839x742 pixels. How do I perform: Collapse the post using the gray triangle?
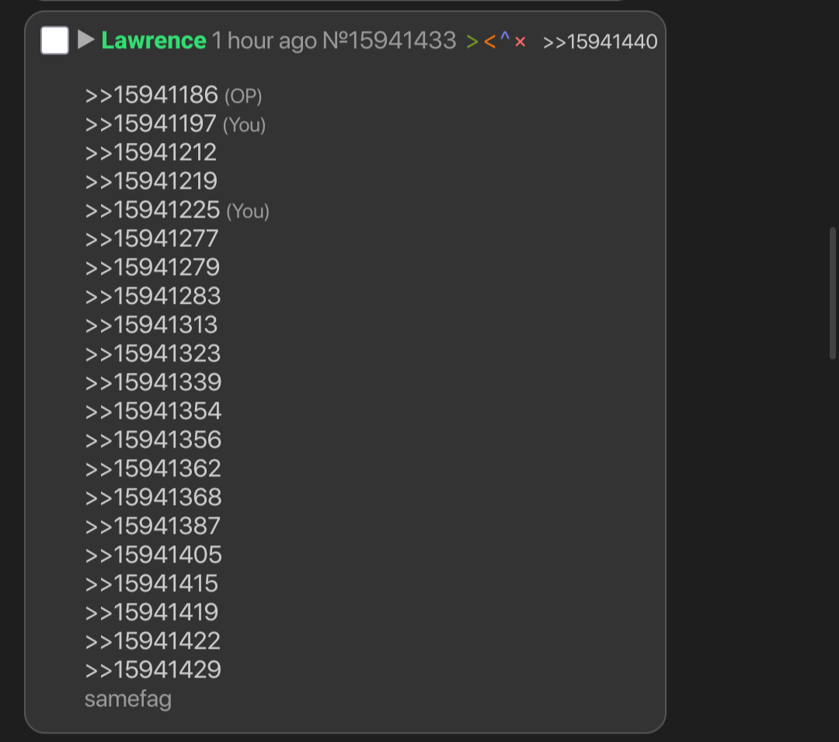(x=85, y=40)
